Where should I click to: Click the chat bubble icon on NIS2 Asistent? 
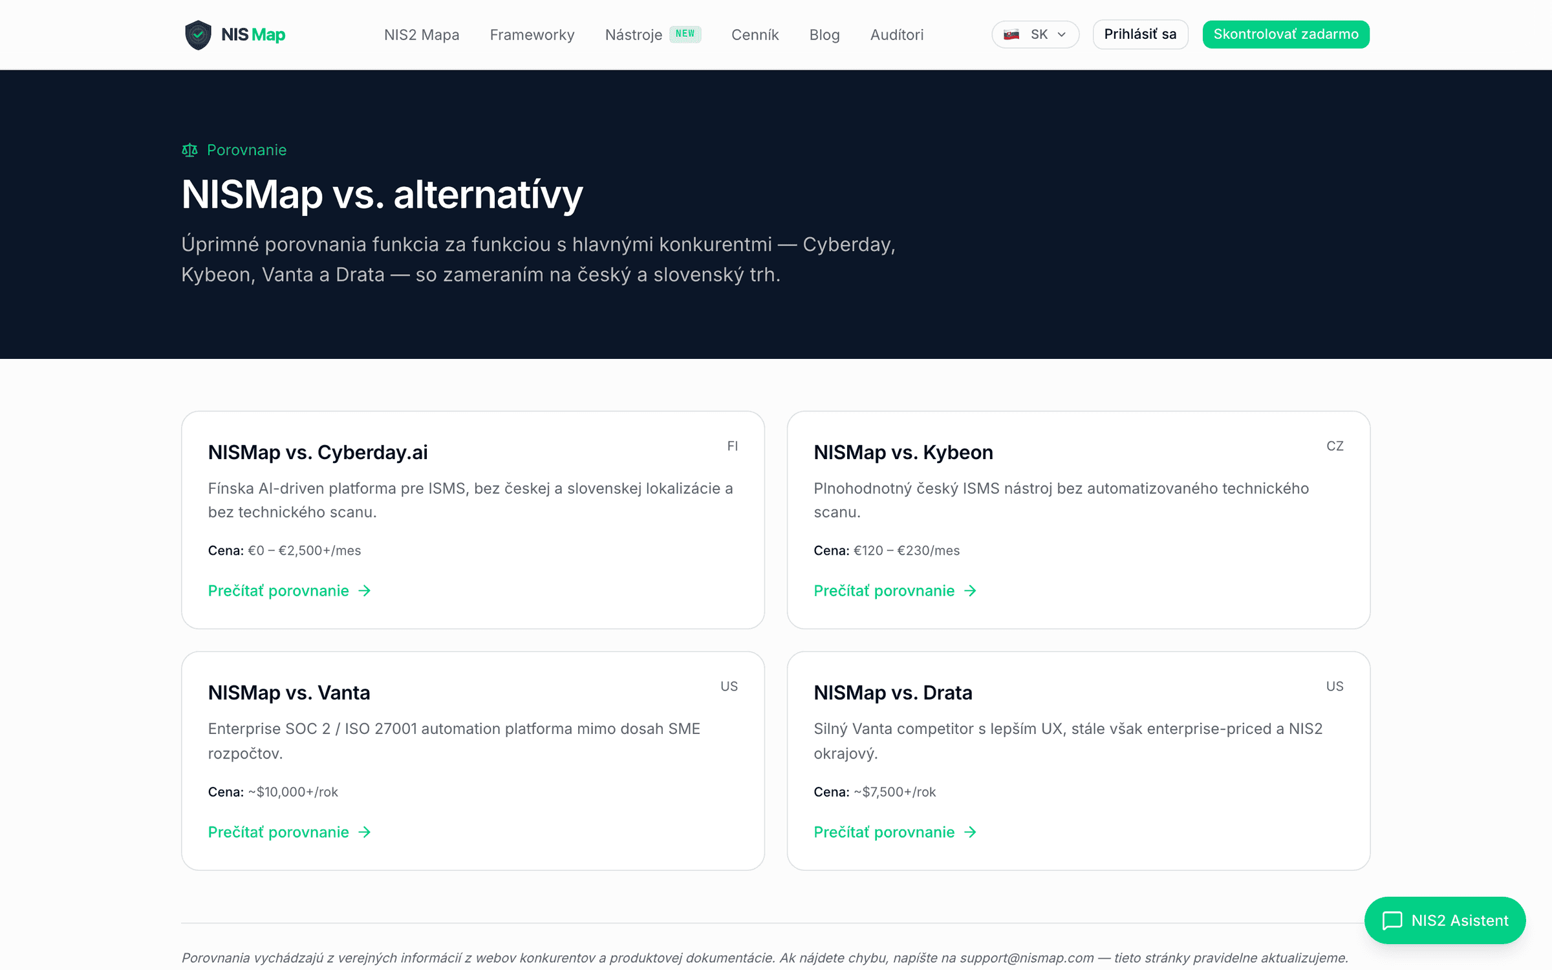pyautogui.click(x=1392, y=920)
